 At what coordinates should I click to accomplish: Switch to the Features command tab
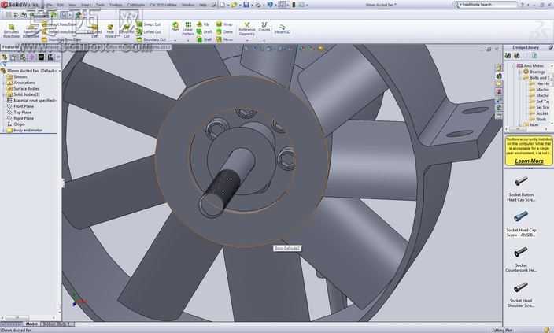click(x=9, y=46)
